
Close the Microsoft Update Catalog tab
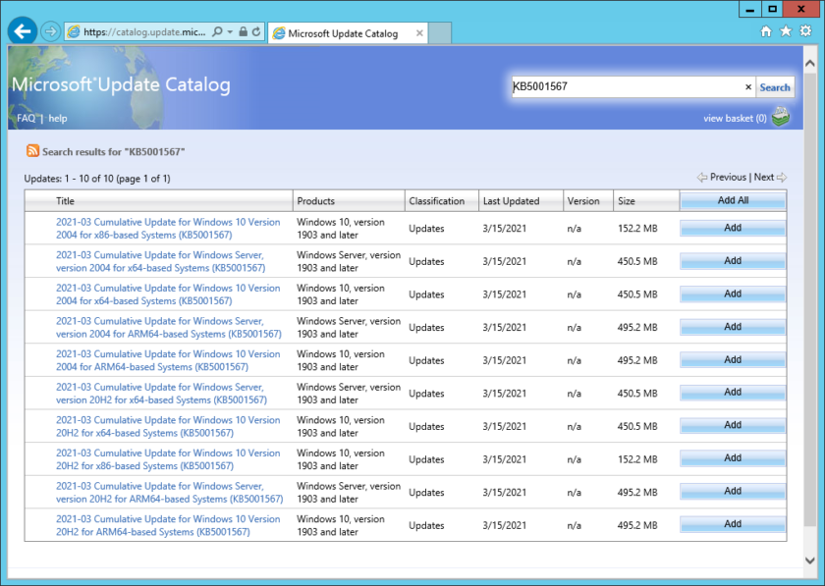click(419, 33)
